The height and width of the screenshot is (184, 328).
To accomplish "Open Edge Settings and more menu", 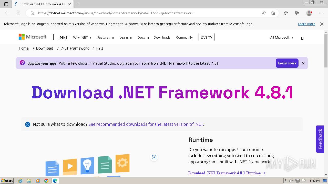I will 321,13.
